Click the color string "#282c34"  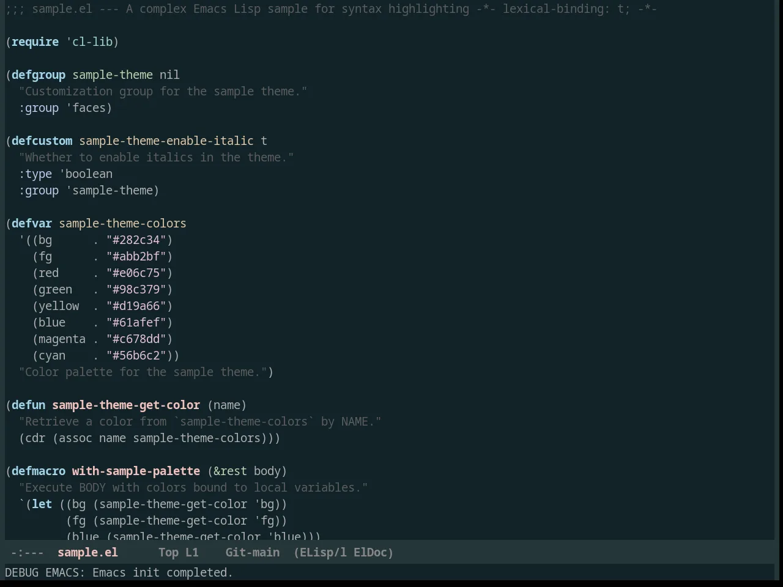click(x=136, y=240)
